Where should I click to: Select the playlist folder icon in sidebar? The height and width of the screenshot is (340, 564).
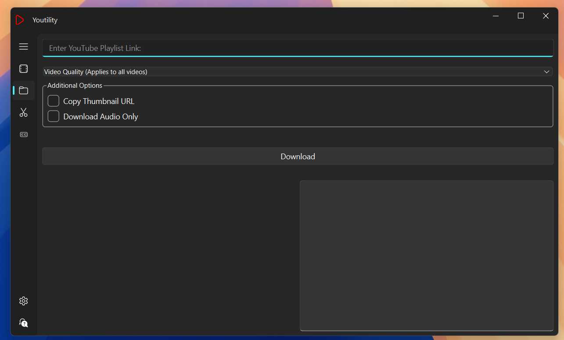24,91
